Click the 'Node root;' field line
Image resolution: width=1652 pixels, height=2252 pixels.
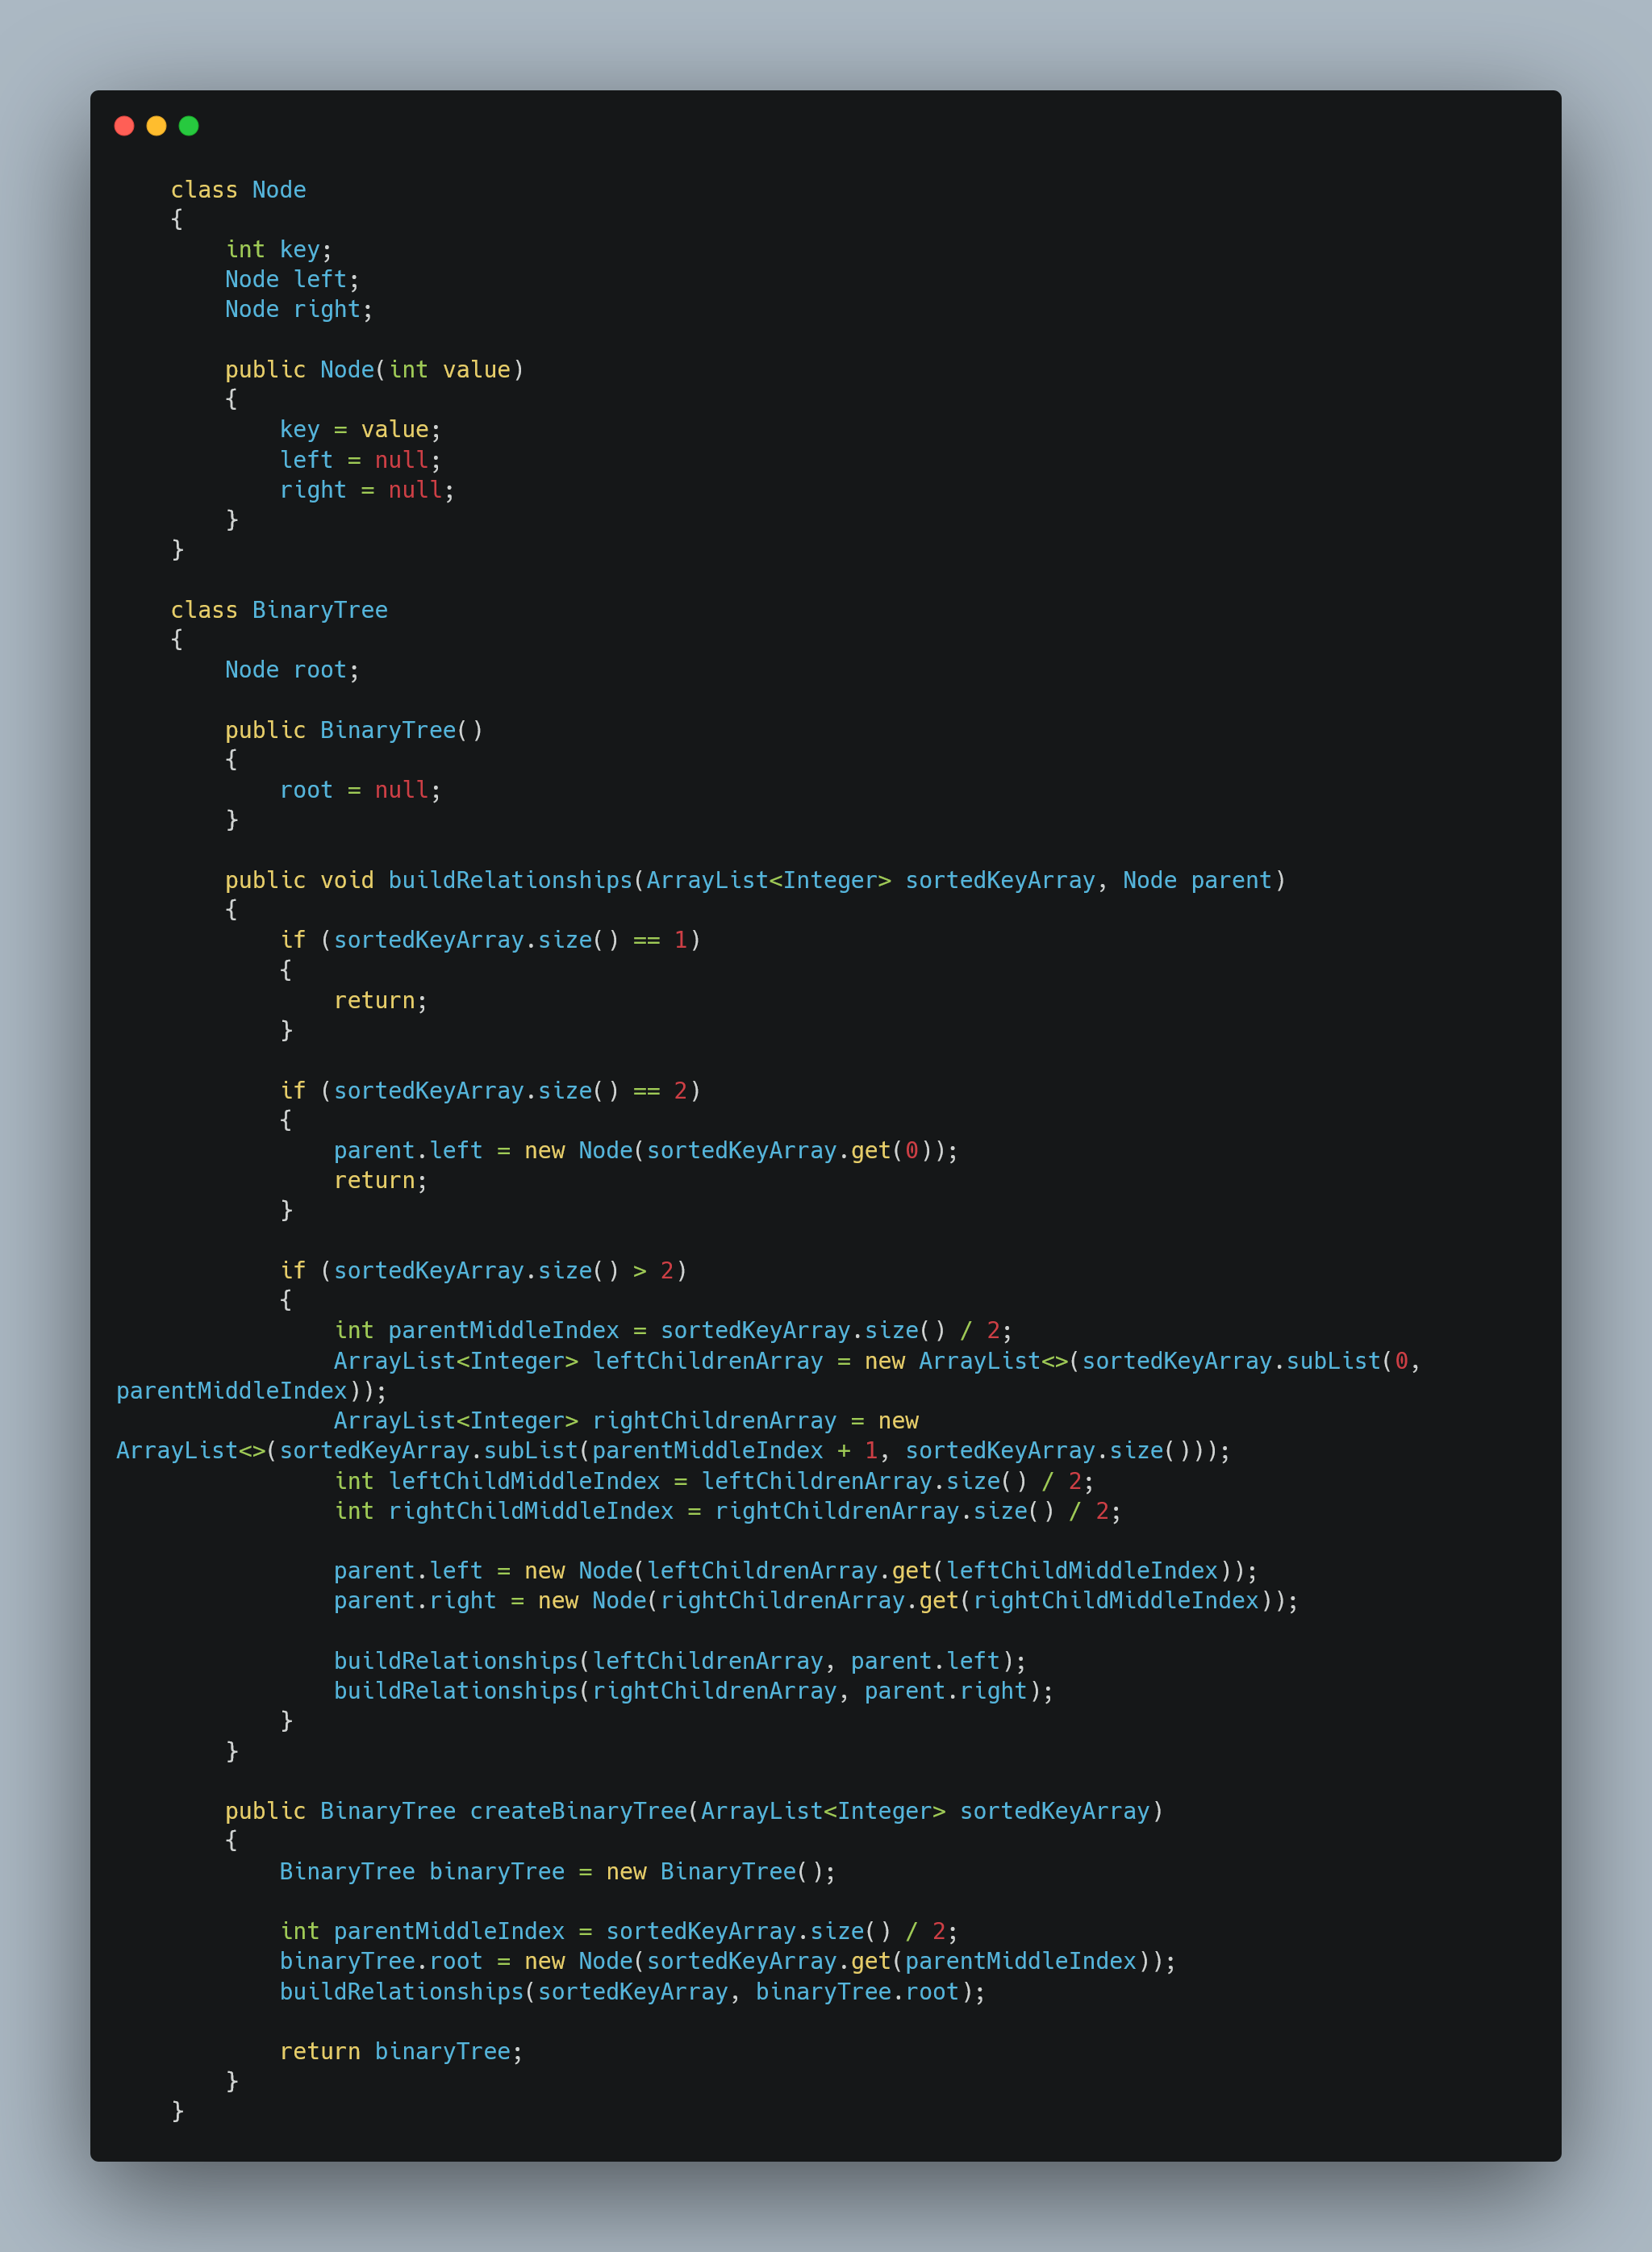(x=291, y=670)
